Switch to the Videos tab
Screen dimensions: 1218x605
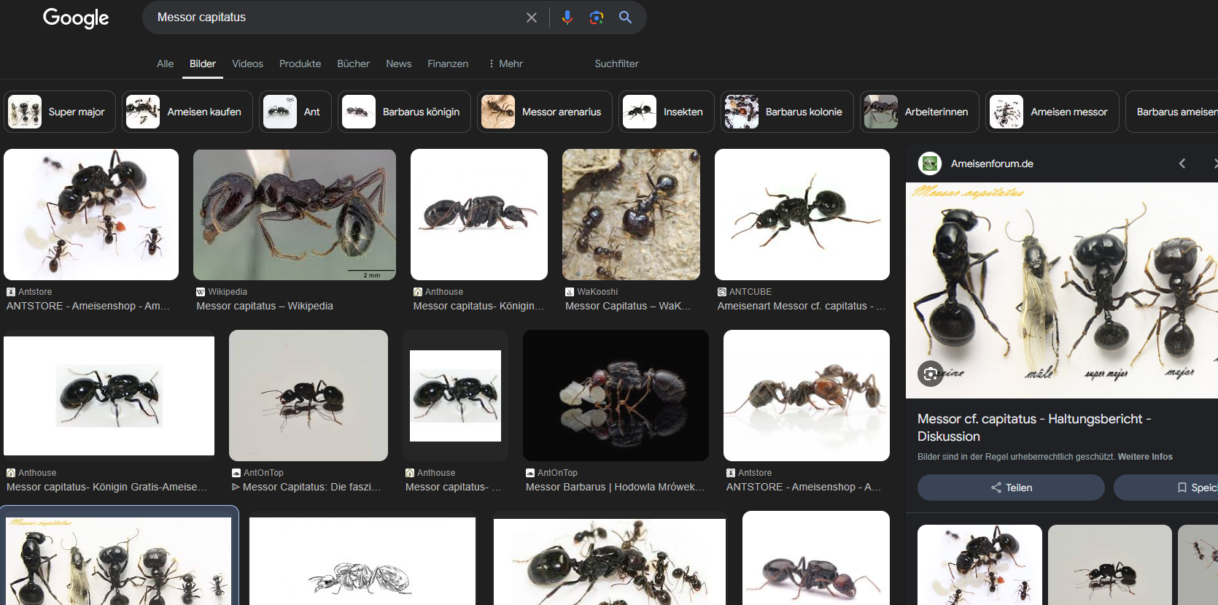coord(247,63)
